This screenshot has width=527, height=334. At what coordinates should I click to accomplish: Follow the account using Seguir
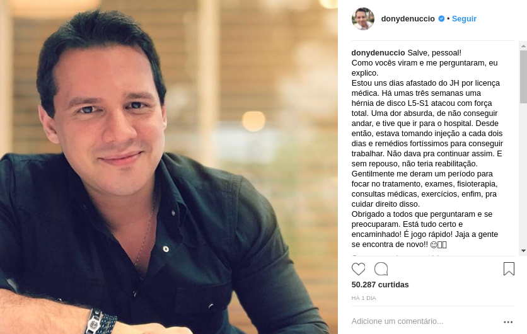pyautogui.click(x=464, y=19)
